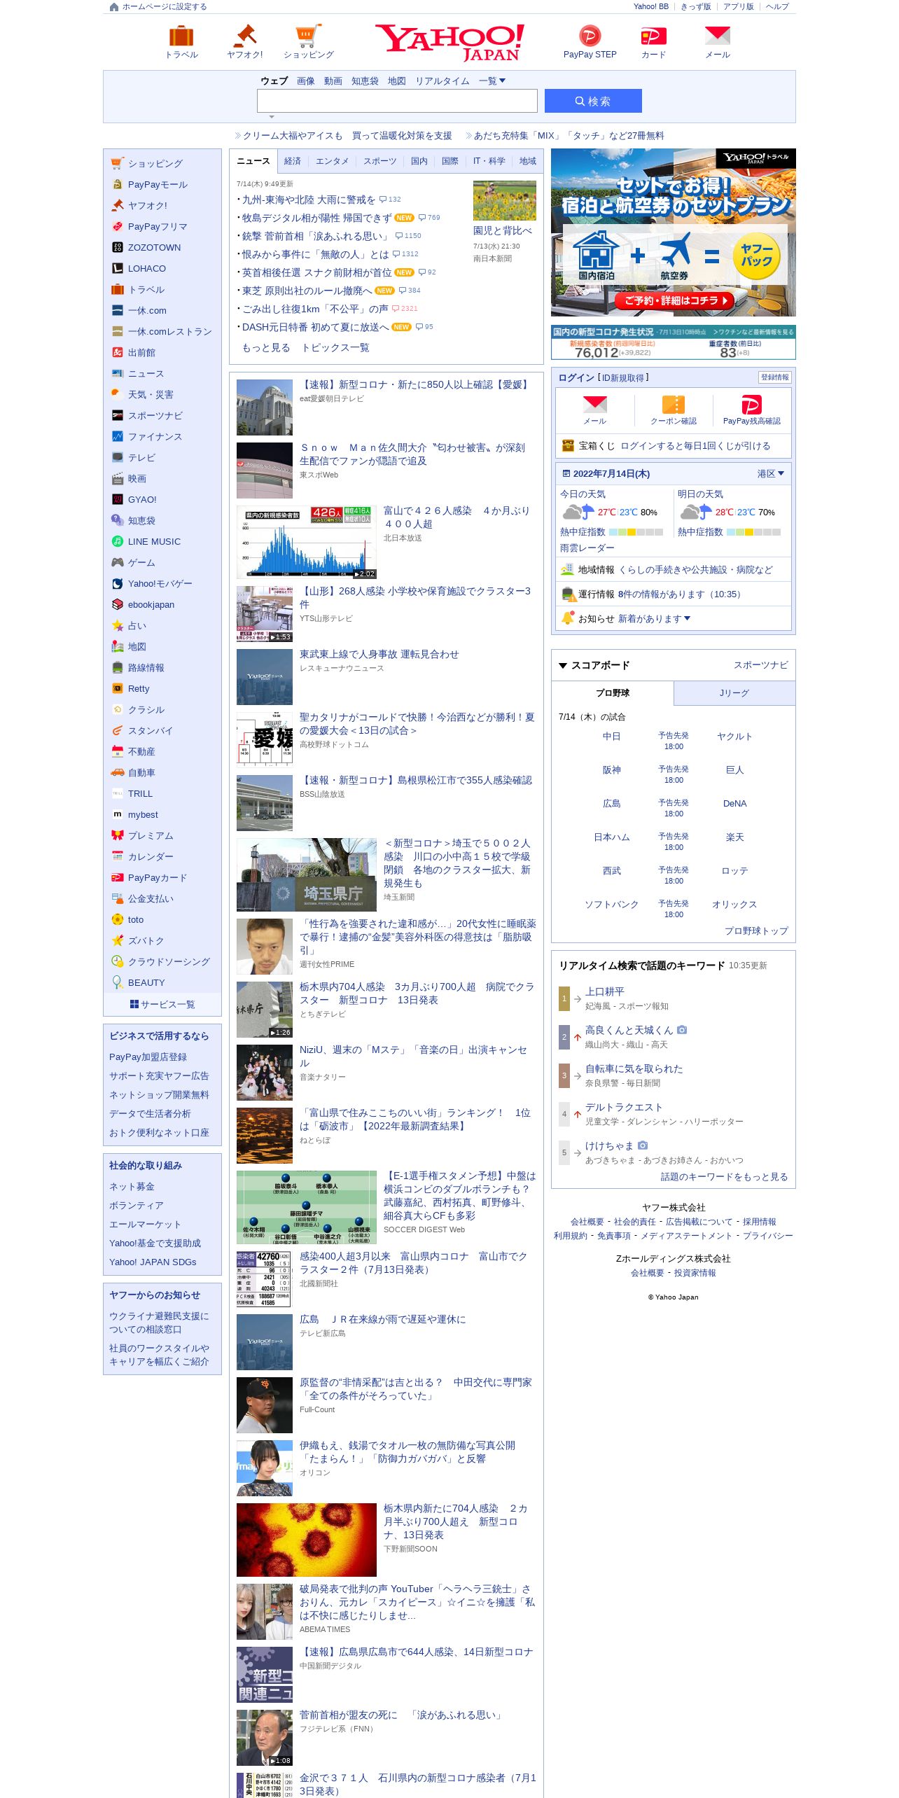Open the クーポン確認 icon

point(674,404)
